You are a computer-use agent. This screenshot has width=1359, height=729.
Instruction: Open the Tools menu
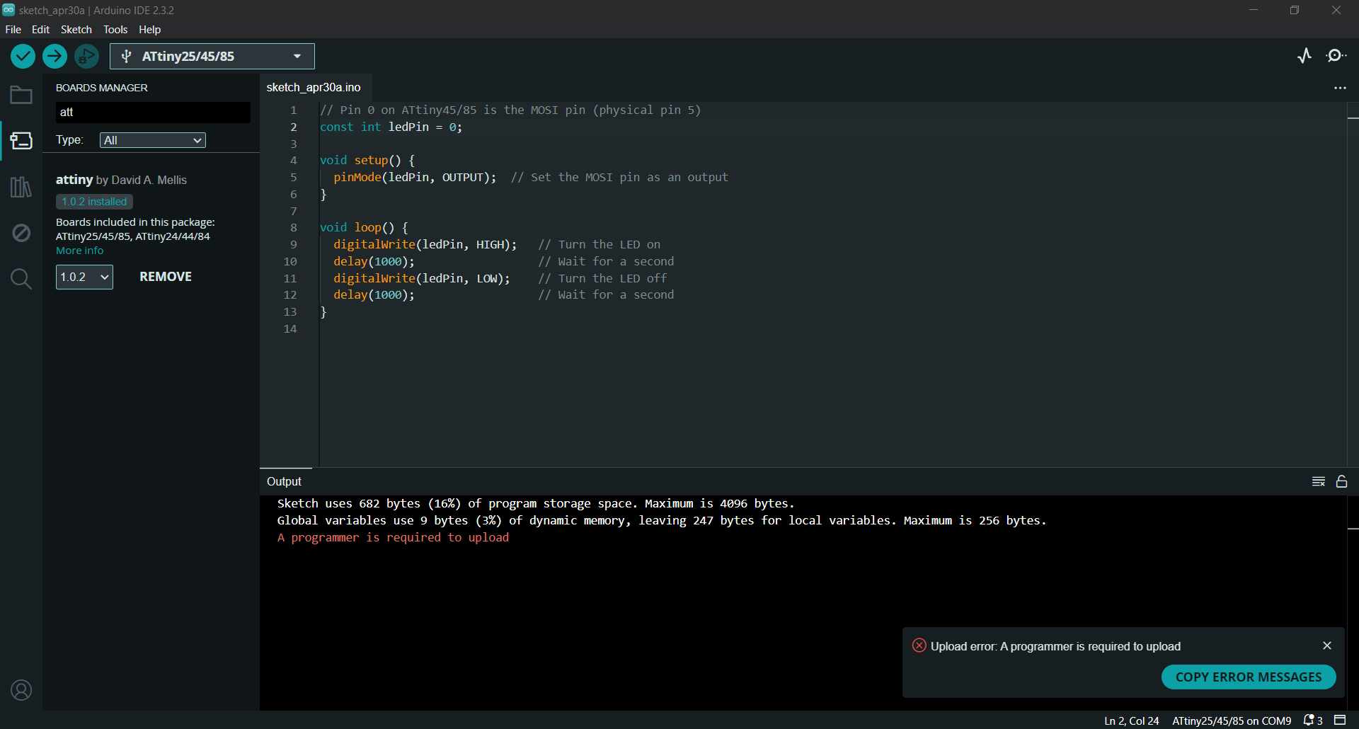coord(115,29)
